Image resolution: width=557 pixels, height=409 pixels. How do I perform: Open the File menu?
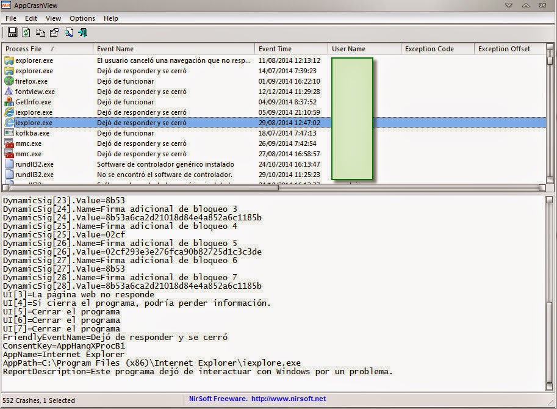[10, 18]
